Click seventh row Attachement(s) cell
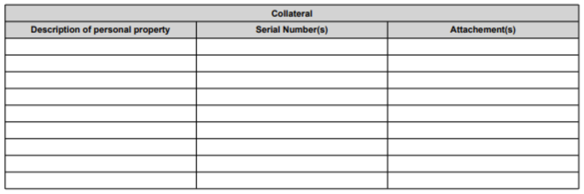The width and height of the screenshot is (584, 194). pos(483,147)
